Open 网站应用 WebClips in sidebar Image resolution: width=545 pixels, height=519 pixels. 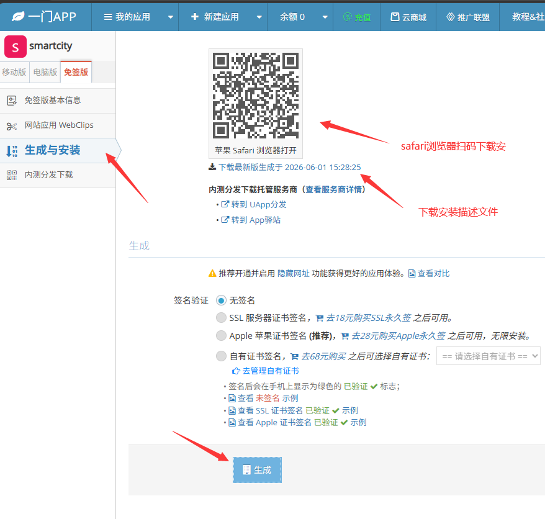(58, 125)
